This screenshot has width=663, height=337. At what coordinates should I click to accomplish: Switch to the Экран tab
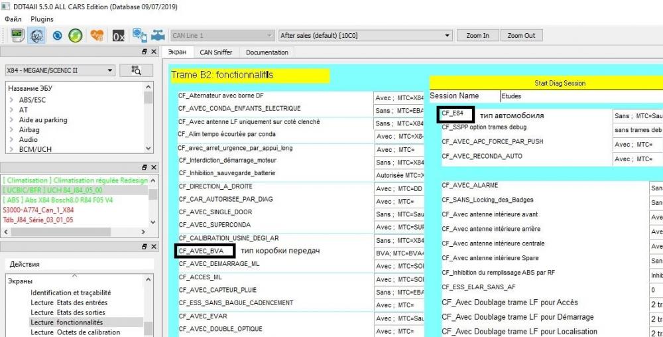[177, 52]
